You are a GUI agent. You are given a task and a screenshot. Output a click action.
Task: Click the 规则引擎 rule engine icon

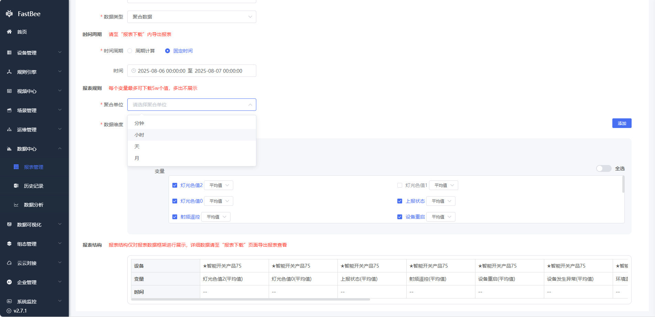(9, 72)
